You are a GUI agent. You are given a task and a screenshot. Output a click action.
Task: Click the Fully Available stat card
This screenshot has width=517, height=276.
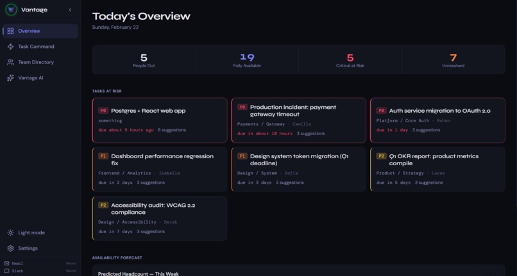(247, 60)
